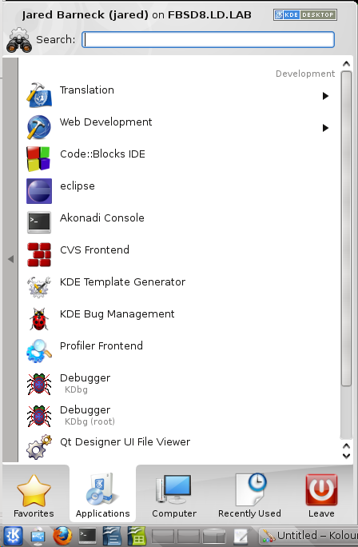Click the binoculars search icon
The image size is (358, 547).
coord(19,40)
